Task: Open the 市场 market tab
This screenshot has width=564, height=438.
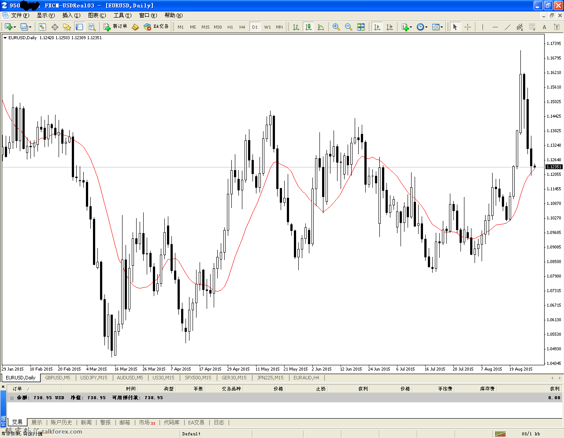Action: (x=147, y=423)
